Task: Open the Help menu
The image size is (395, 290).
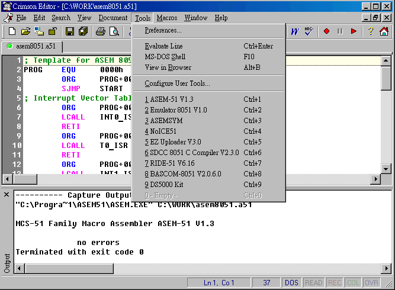Action: coord(221,18)
